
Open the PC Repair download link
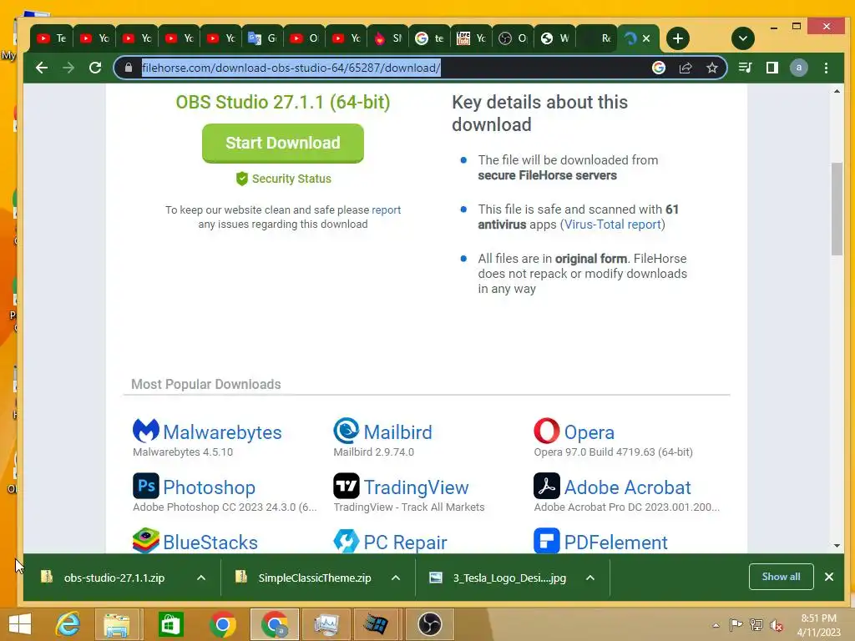pyautogui.click(x=405, y=543)
